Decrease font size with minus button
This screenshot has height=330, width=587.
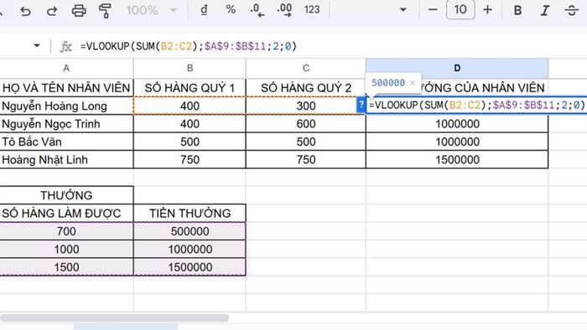click(x=433, y=10)
